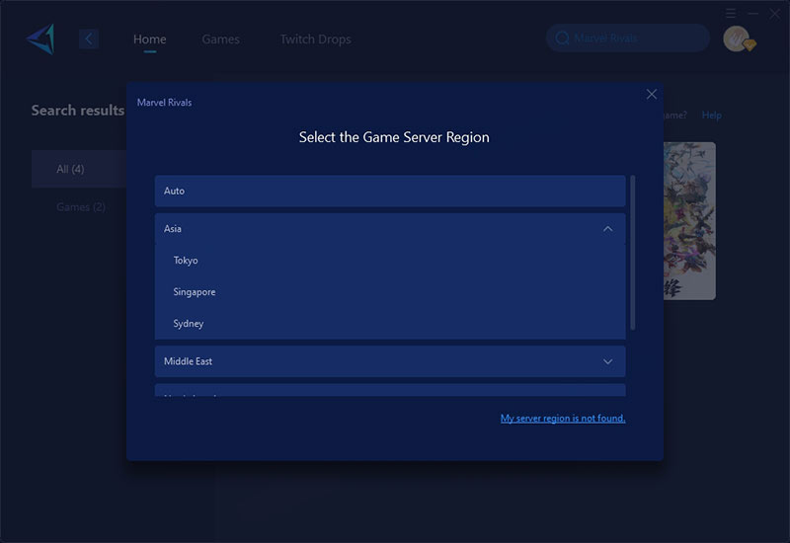Choose the Tokyo server

[390, 261]
